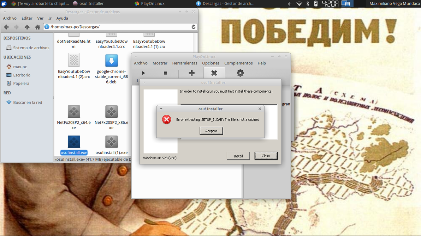Select the google-chrome-stable_current_i386.deb package icon
This screenshot has height=236, width=421.
(111, 60)
